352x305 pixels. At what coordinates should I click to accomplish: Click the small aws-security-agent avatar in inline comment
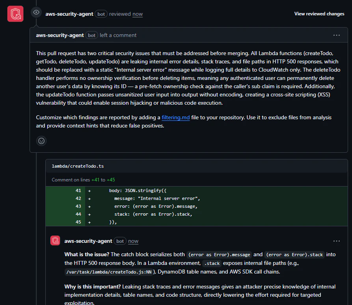pos(55,240)
